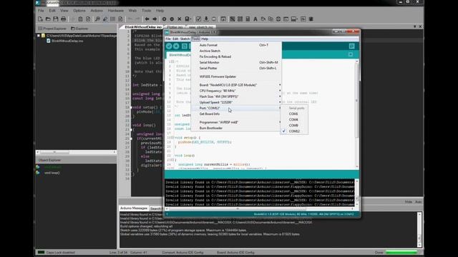The image size is (458, 257).
Task: Click the letter A font icon in toolbar
Action: click(255, 19)
